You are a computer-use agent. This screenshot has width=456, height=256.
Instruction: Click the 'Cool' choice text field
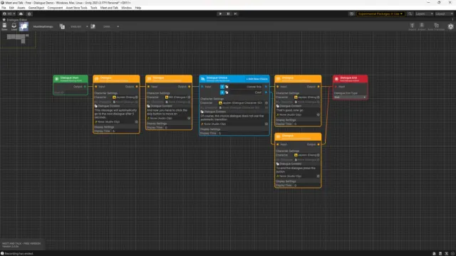(x=246, y=92)
